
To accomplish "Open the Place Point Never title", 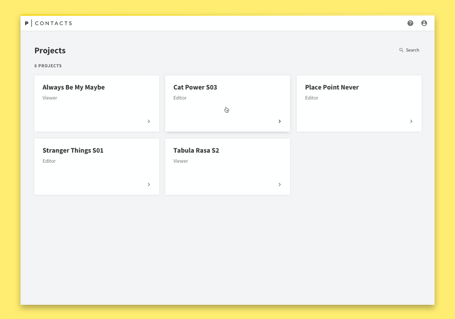I will (x=332, y=87).
